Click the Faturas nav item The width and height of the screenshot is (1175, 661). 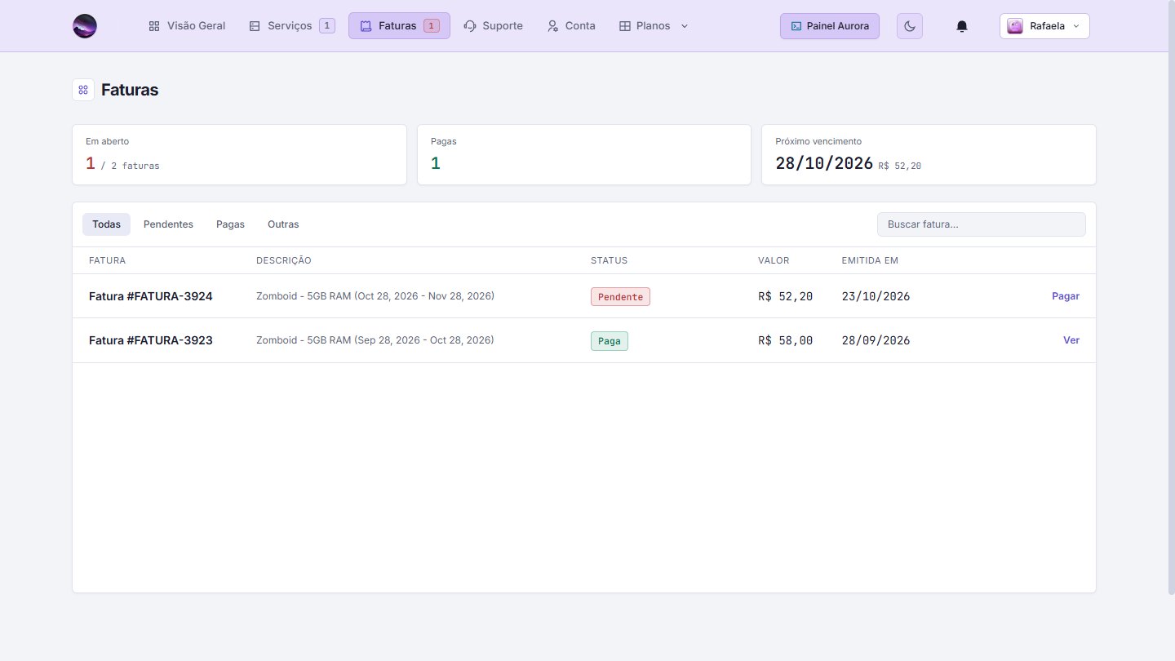click(399, 26)
